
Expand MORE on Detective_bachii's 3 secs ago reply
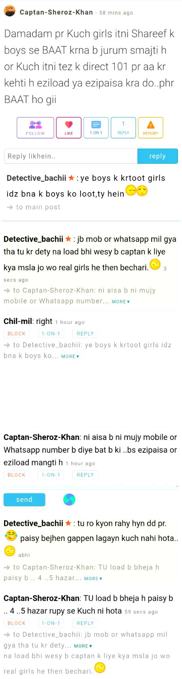click(x=121, y=302)
